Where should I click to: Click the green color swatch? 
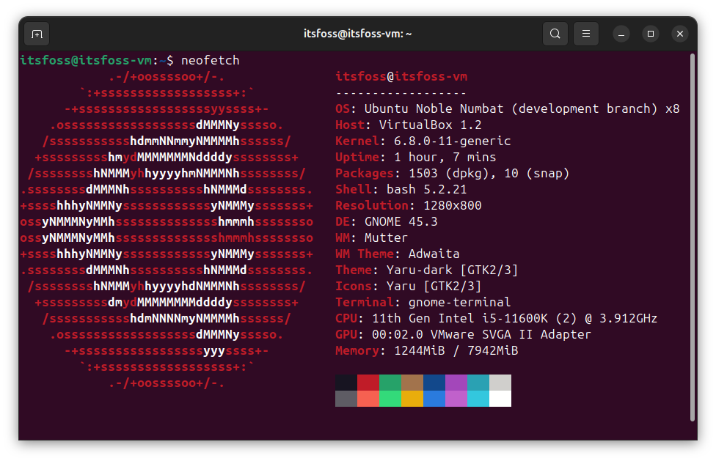[390, 383]
